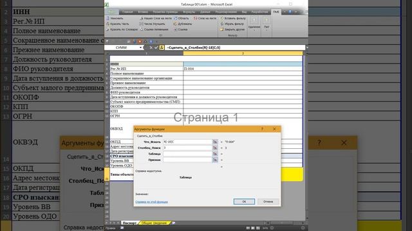412x231 pixels.
Task: Collapse dialog button for Признак field
Action: (x=215, y=160)
